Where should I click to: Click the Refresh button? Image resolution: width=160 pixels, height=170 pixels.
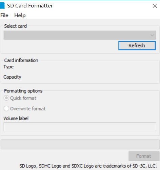coord(137,46)
